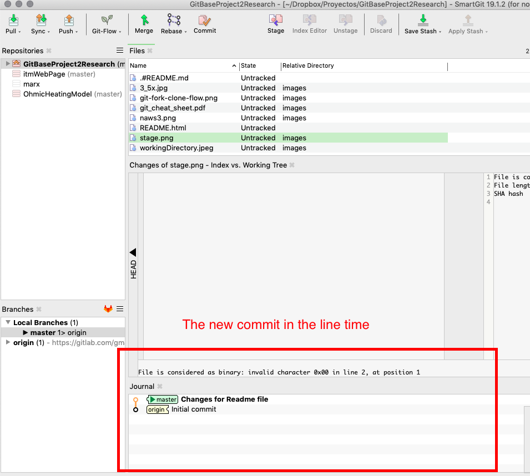This screenshot has height=476, width=530.
Task: Select the OhmicHeatingModel repository
Action: pyautogui.click(x=57, y=94)
